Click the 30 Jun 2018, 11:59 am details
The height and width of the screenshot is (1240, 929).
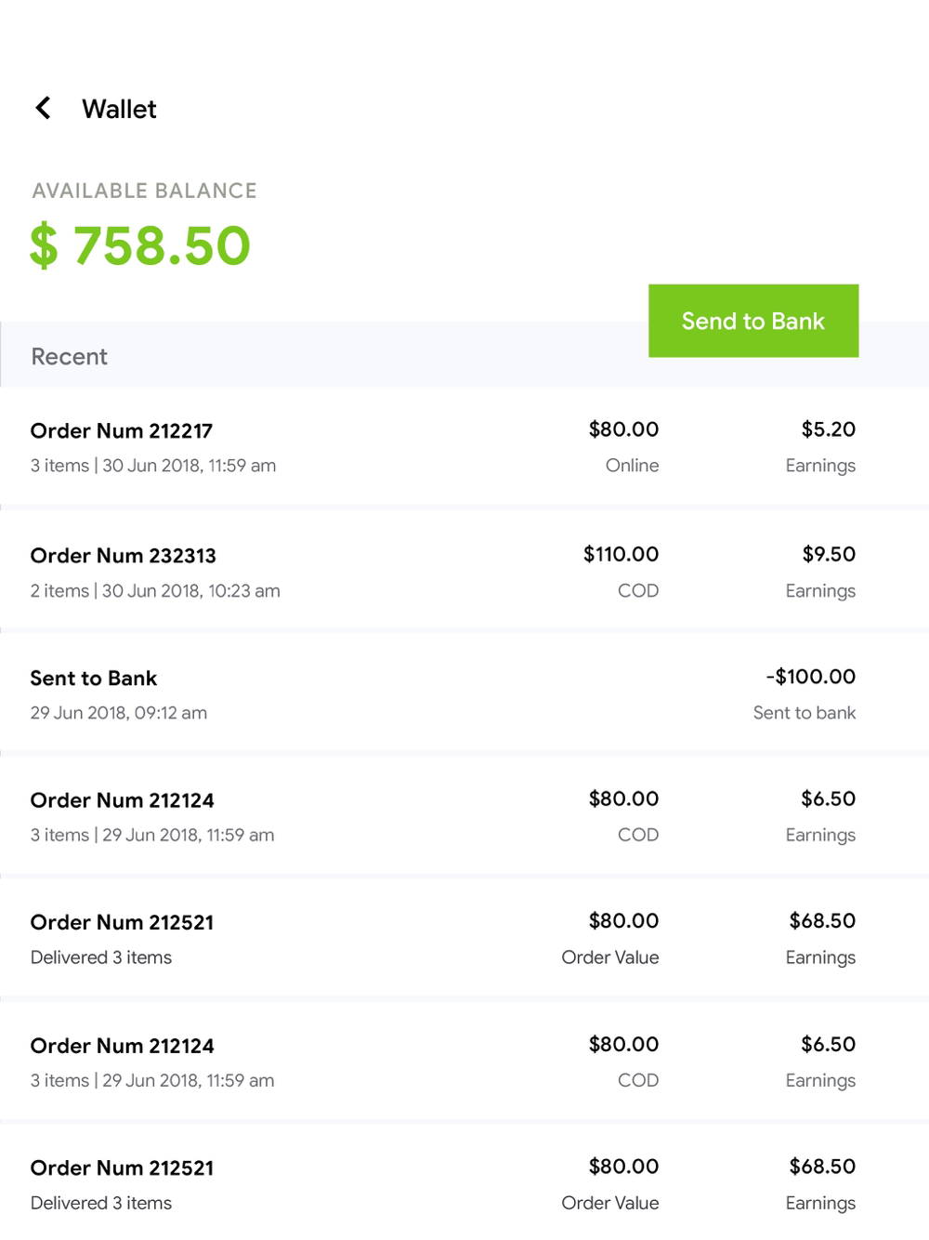(189, 466)
